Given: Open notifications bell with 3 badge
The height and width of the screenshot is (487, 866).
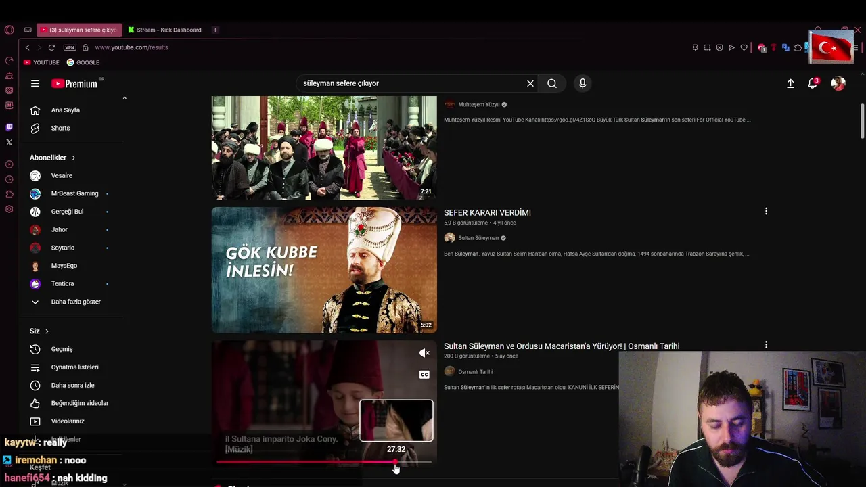Looking at the screenshot, I should coord(813,83).
